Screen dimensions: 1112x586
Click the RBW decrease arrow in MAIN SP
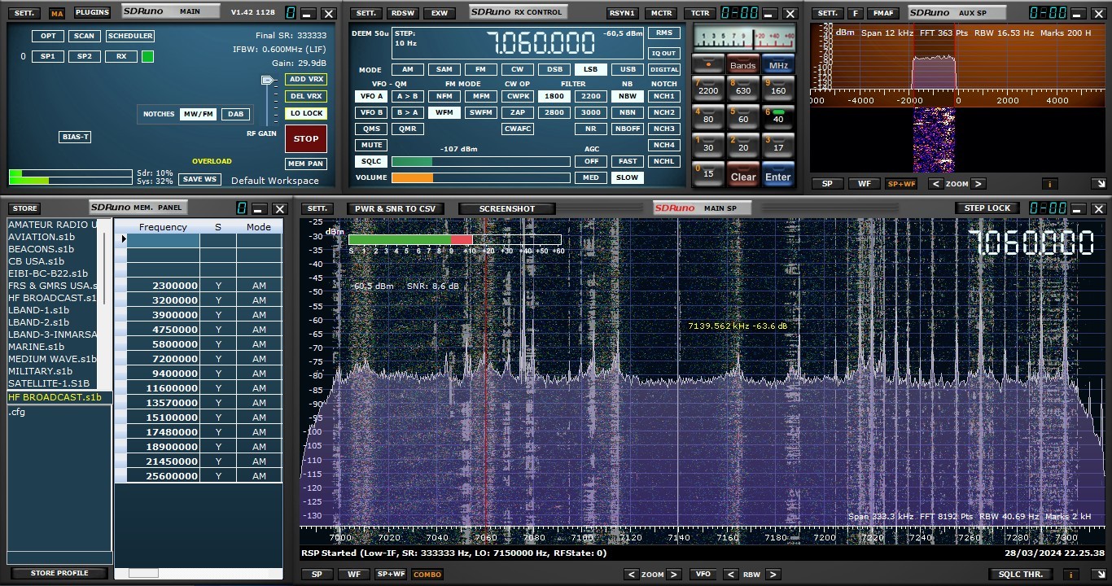[730, 575]
